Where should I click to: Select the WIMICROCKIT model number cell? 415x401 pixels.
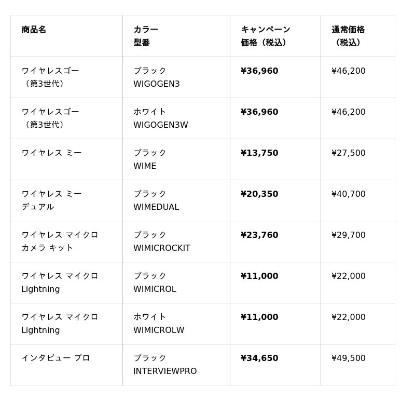162,248
